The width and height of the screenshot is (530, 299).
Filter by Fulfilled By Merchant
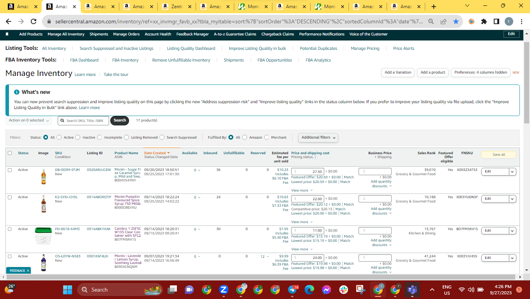pos(267,137)
